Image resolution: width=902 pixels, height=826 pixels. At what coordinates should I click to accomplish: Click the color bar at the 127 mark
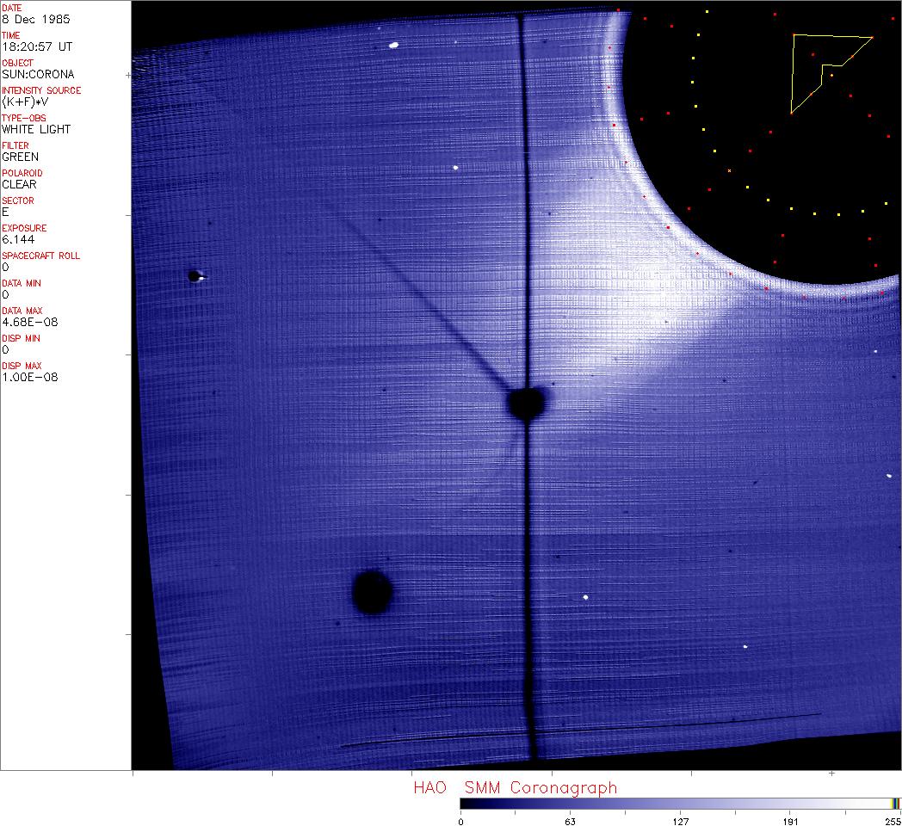coord(680,803)
